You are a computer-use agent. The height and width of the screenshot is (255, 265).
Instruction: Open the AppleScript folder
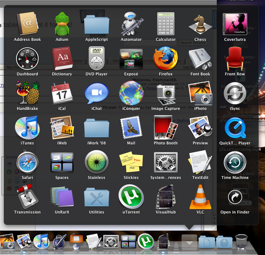pyautogui.click(x=96, y=25)
